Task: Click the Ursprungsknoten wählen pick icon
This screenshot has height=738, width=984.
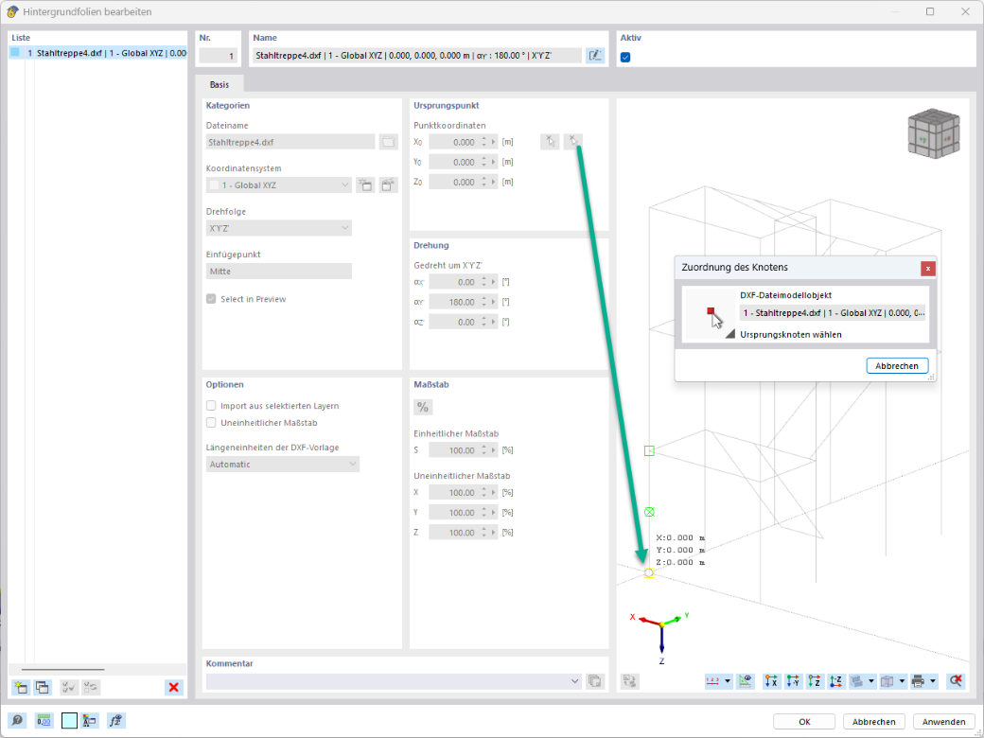Action: [x=711, y=314]
